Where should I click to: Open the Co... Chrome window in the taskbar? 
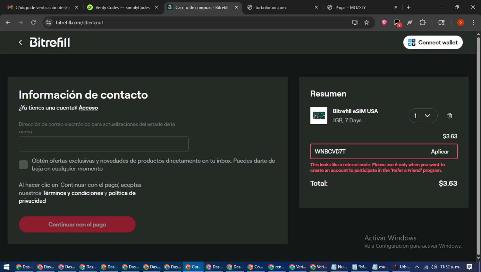pos(256,267)
